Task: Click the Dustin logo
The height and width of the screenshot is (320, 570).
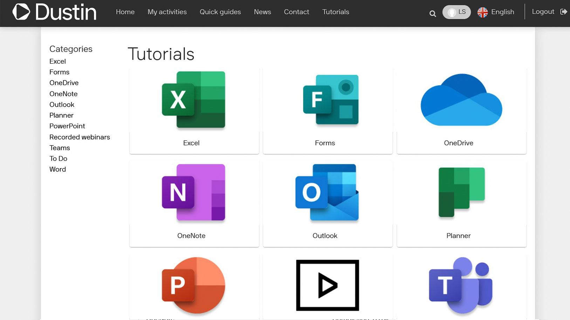Action: pos(54,12)
